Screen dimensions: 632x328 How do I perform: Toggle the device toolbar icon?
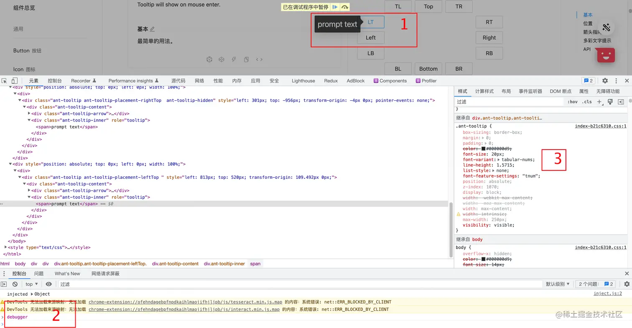coord(15,81)
